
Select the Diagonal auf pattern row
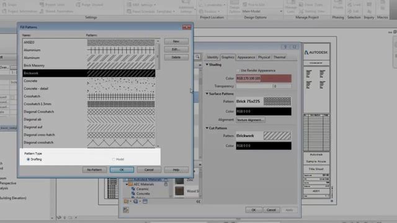tap(89, 127)
